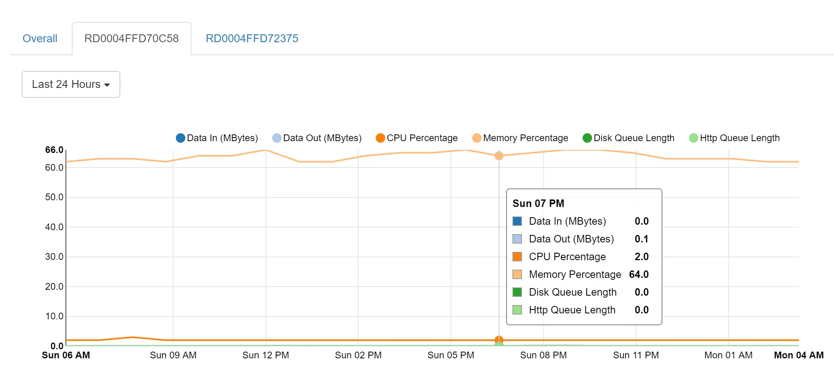The image size is (834, 367).
Task: Click the Memory Percentage swatch in tooltip
Action: point(517,274)
